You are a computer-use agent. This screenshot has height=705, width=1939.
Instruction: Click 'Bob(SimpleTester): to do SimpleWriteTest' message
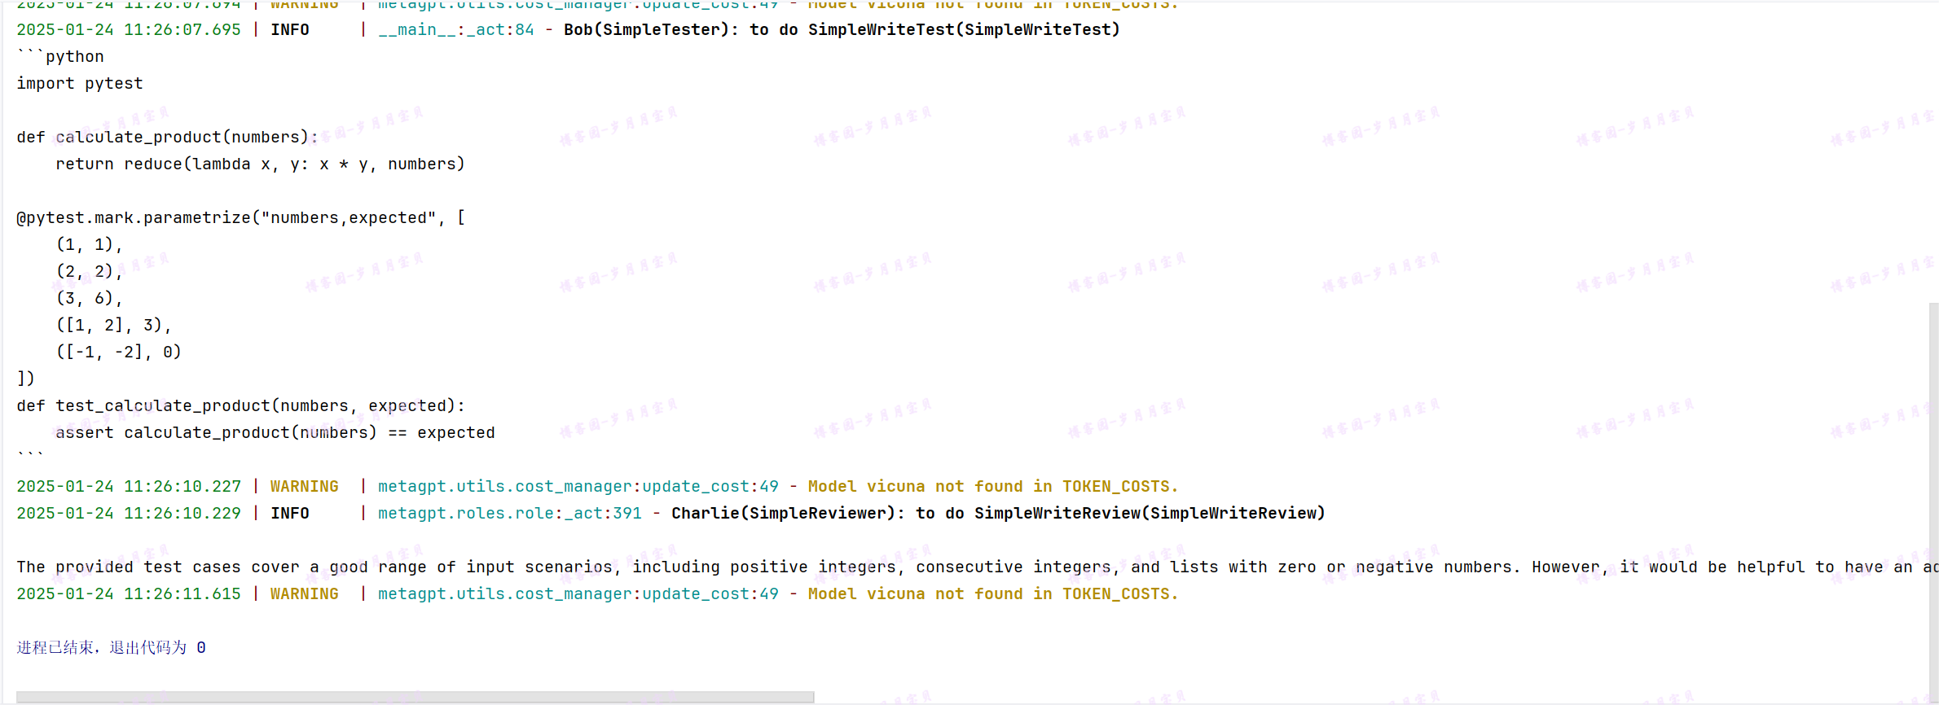842,29
